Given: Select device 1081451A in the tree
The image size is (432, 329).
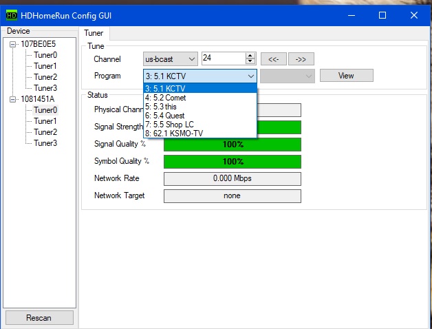Looking at the screenshot, I should pyautogui.click(x=38, y=99).
